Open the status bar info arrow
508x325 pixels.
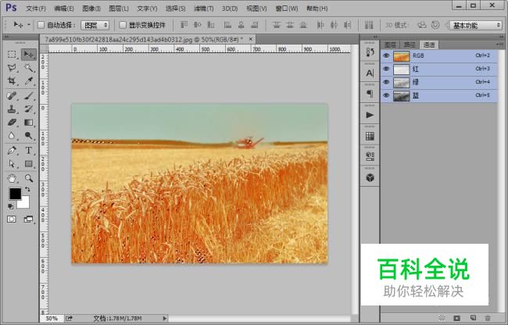click(x=165, y=319)
